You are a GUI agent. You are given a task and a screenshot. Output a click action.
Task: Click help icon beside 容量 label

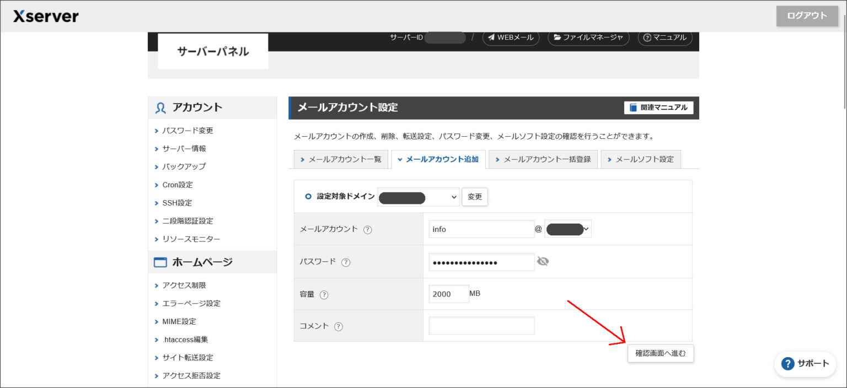pos(324,295)
